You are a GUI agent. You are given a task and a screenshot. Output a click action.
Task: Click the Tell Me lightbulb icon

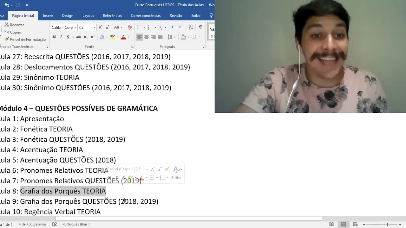(211, 16)
